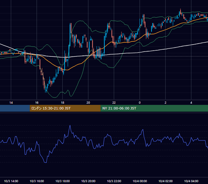Click the 10/4 02:00 indicator axis label

(165, 181)
